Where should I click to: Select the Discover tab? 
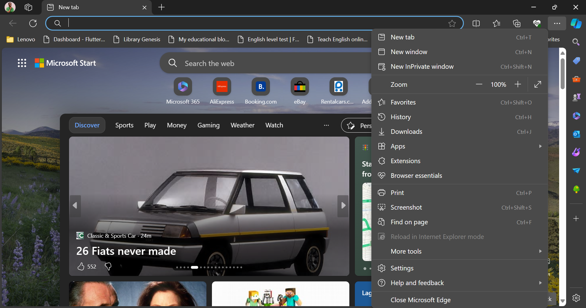coord(87,125)
